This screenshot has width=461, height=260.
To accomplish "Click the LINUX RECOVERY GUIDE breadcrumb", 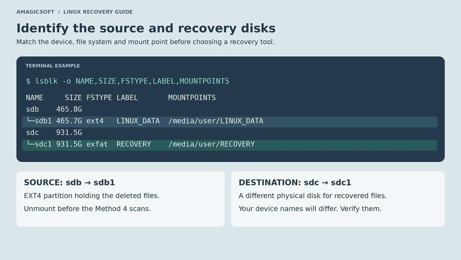I will click(x=98, y=12).
